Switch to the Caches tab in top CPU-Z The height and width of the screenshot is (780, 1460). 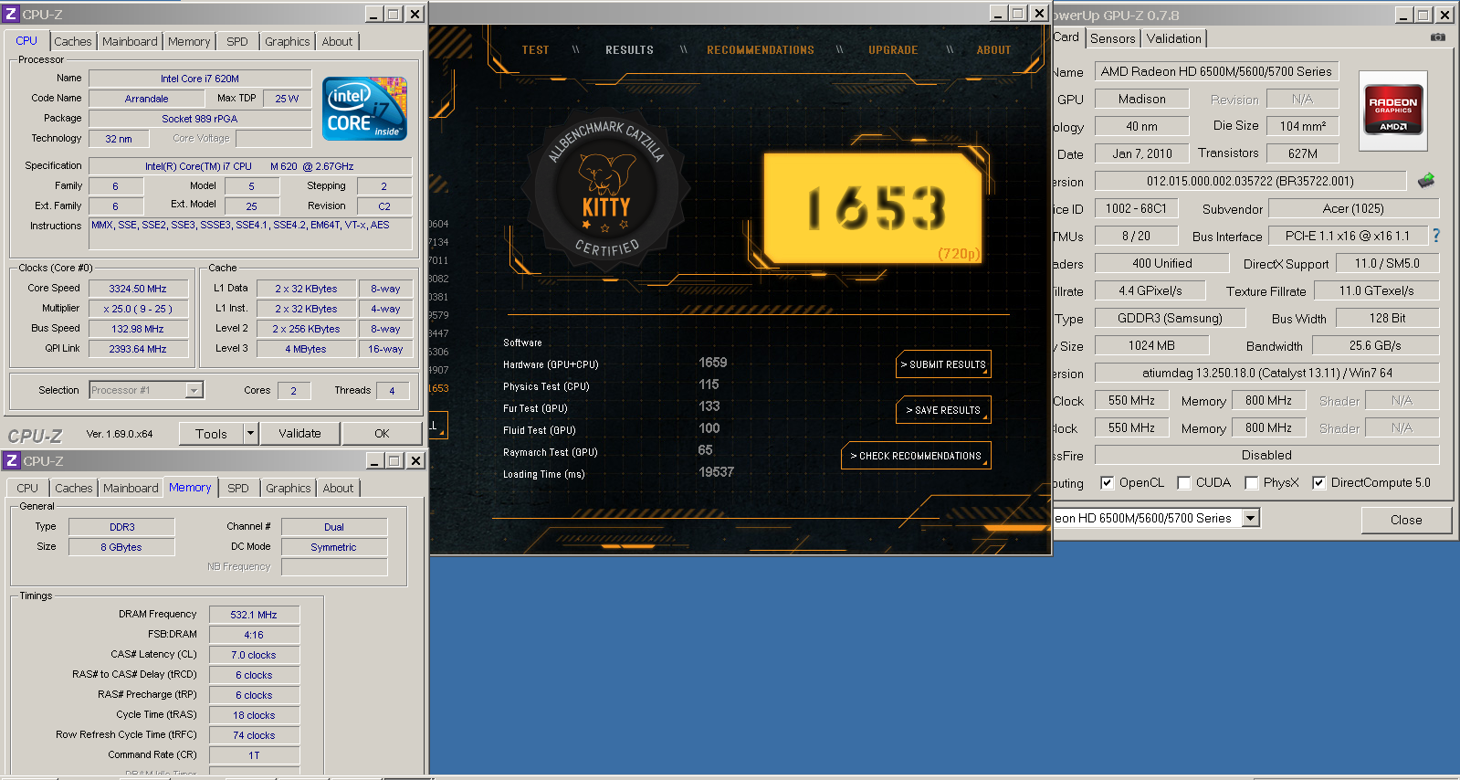[x=73, y=41]
